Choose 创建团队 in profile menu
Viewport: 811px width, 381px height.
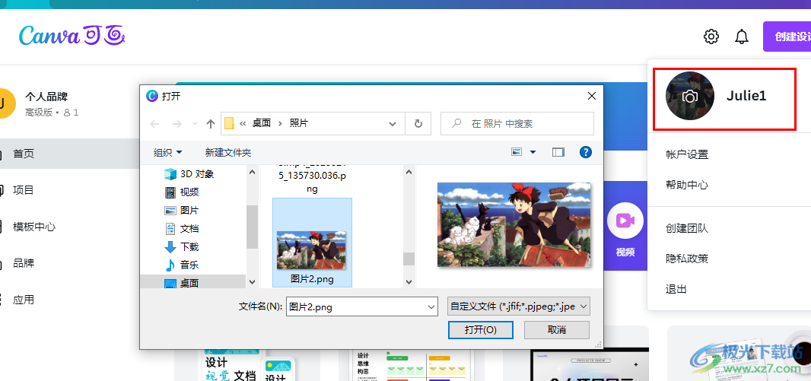687,228
